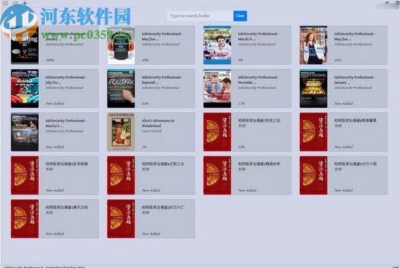Viewport: 400px width, 268px height.
Task: Click 52% progress on 7安史之乱 card
Action: pyautogui.click(x=241, y=147)
